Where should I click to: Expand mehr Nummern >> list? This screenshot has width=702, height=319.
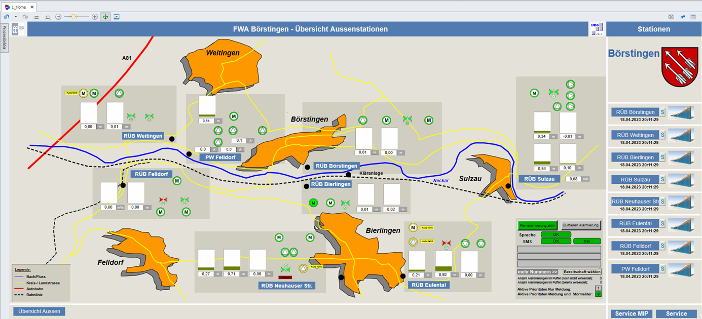point(537,272)
